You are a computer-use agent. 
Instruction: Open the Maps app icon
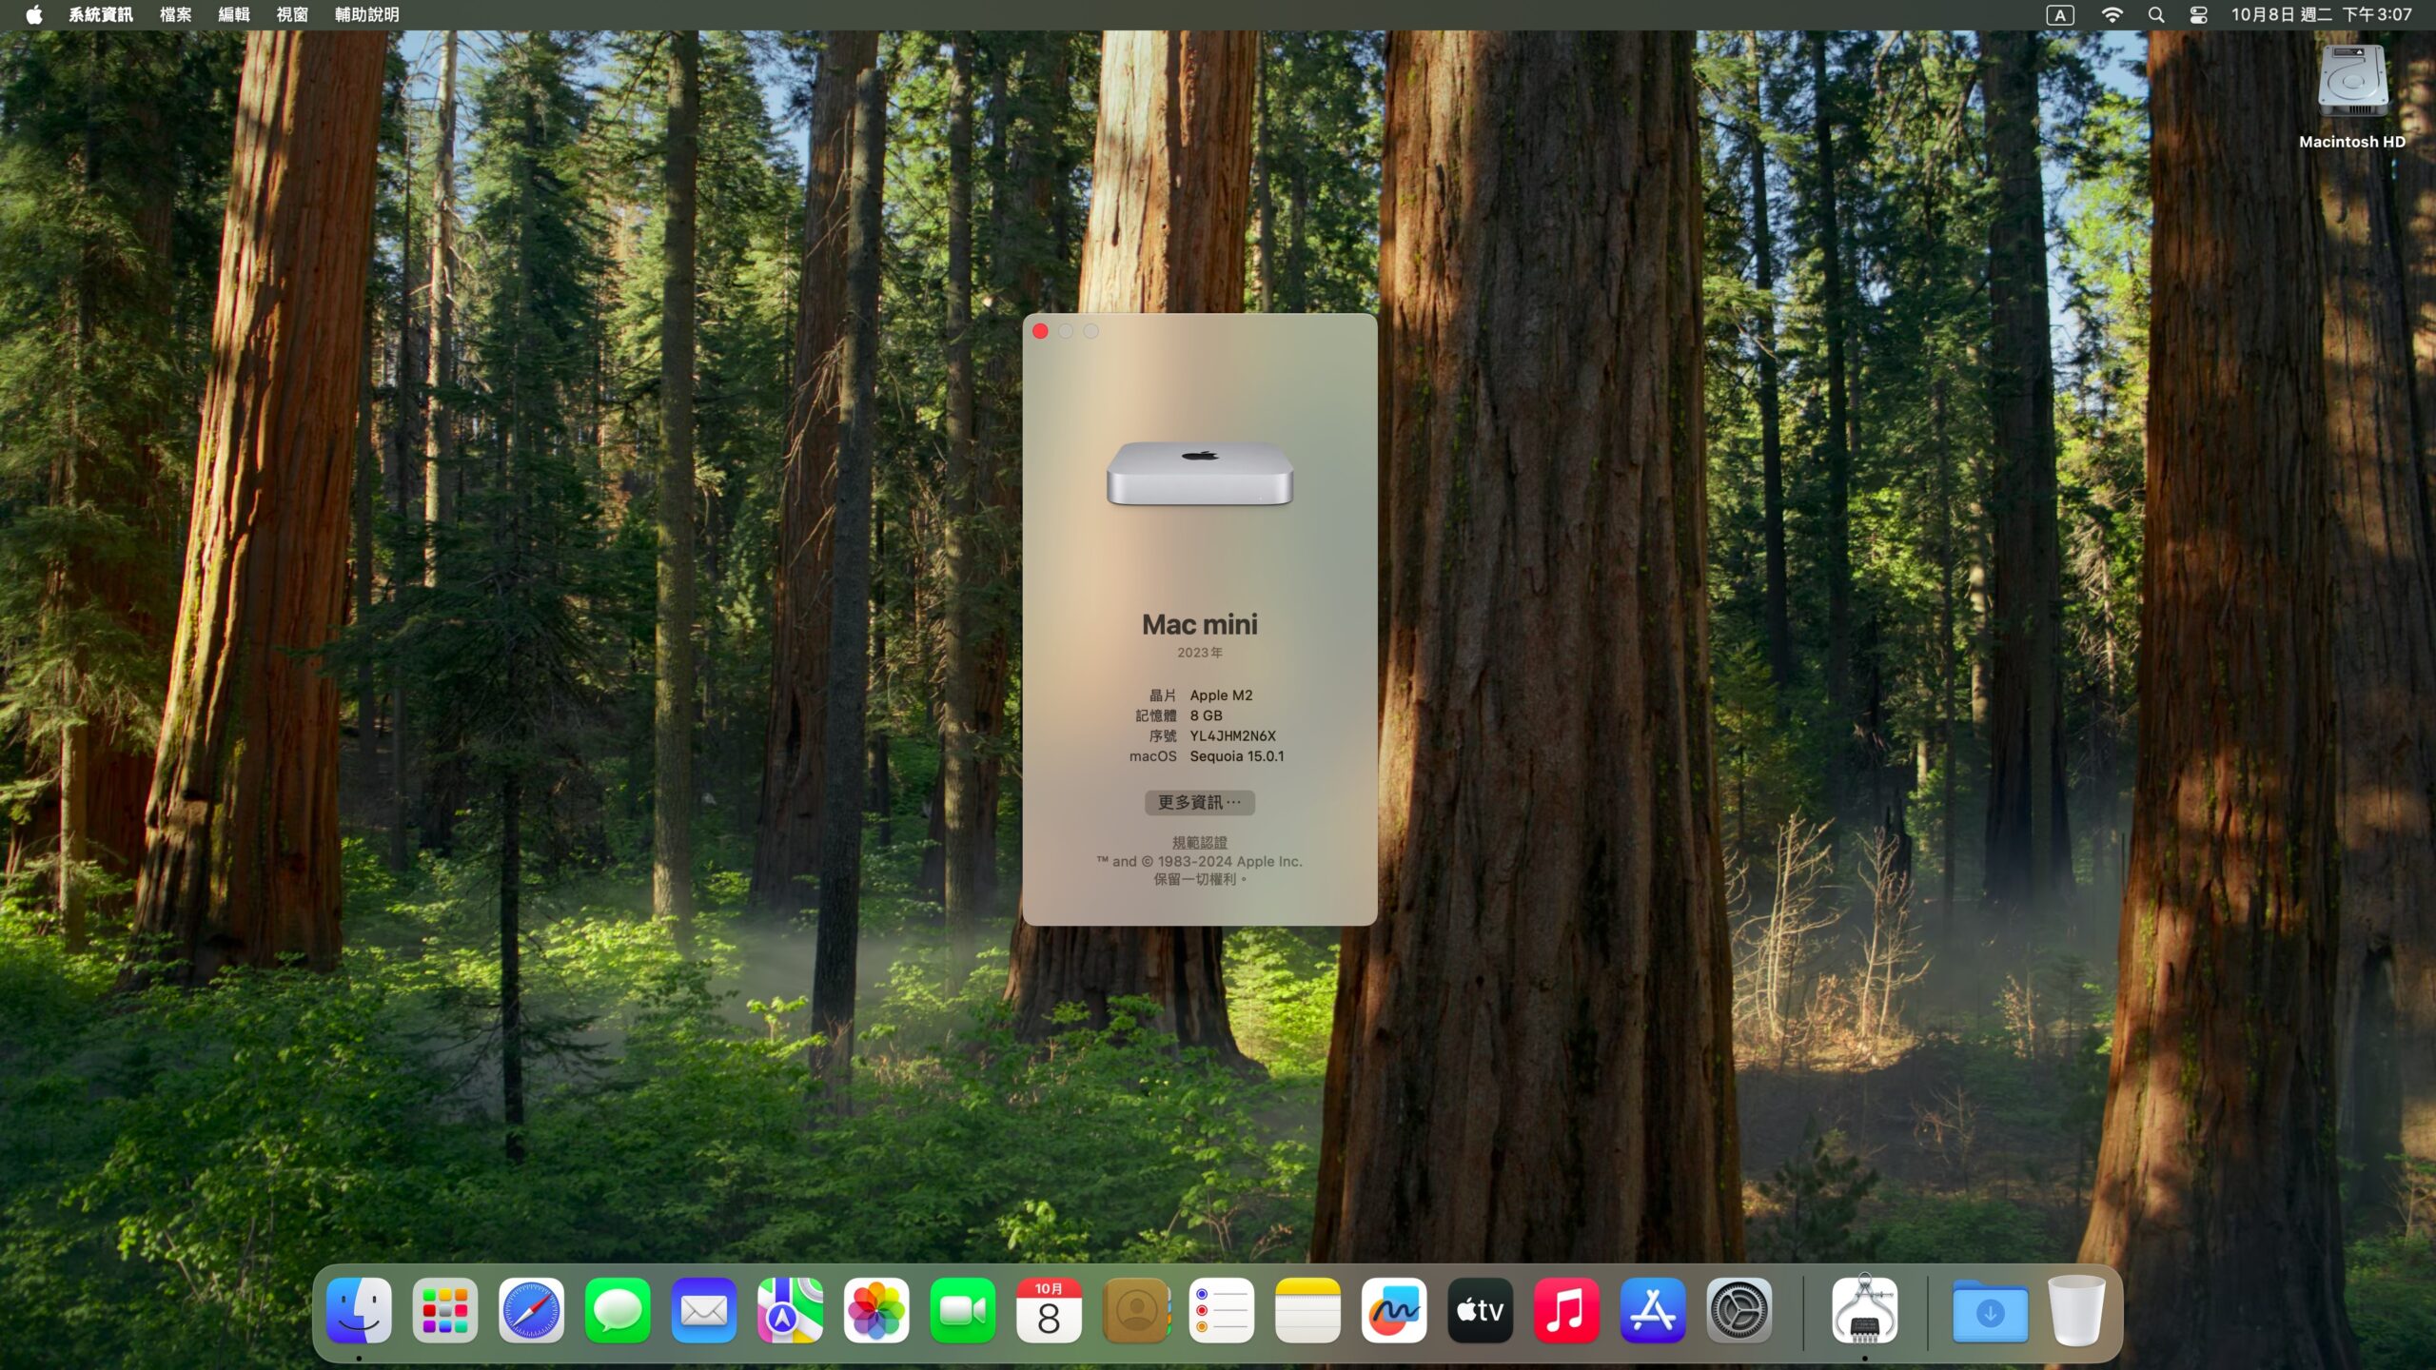point(790,1311)
